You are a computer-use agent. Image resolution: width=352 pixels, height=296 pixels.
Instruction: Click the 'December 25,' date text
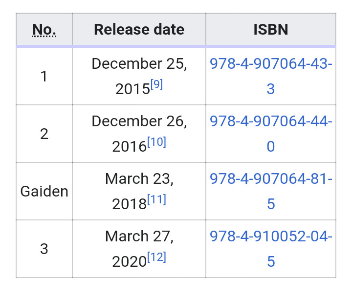139,64
